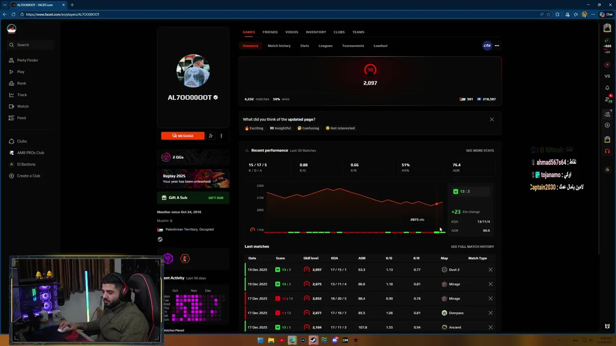Open friends list icon in right sidebar
The width and height of the screenshot is (616, 346).
coord(607,99)
